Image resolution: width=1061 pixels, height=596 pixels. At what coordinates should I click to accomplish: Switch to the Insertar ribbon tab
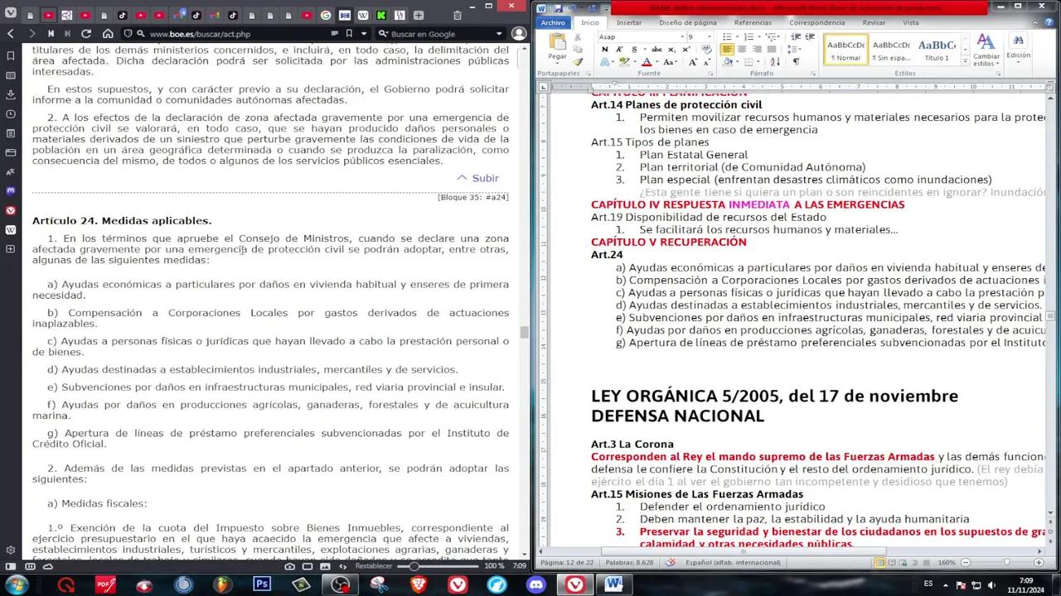coord(629,22)
